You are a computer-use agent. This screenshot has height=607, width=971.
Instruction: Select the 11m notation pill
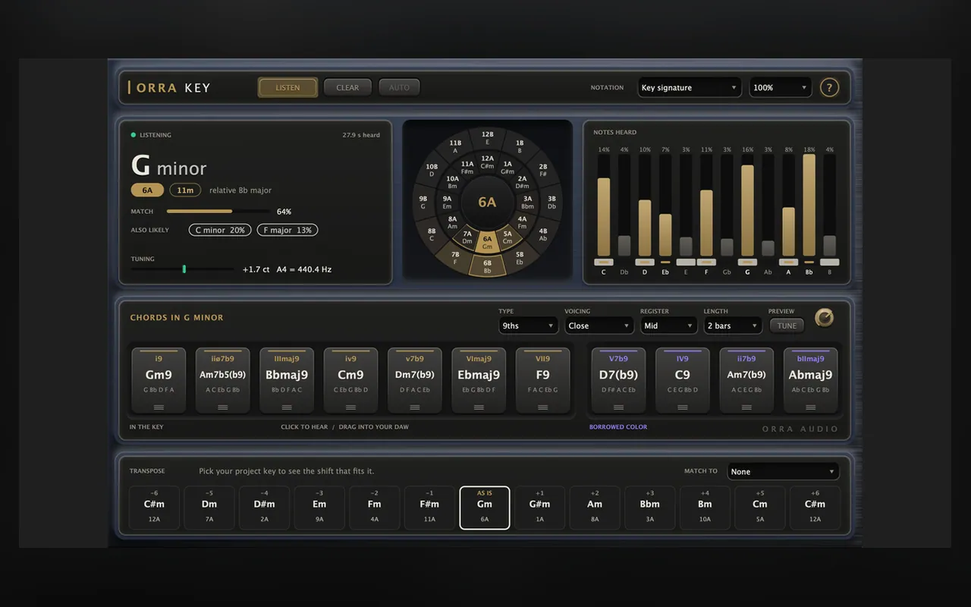coord(185,190)
